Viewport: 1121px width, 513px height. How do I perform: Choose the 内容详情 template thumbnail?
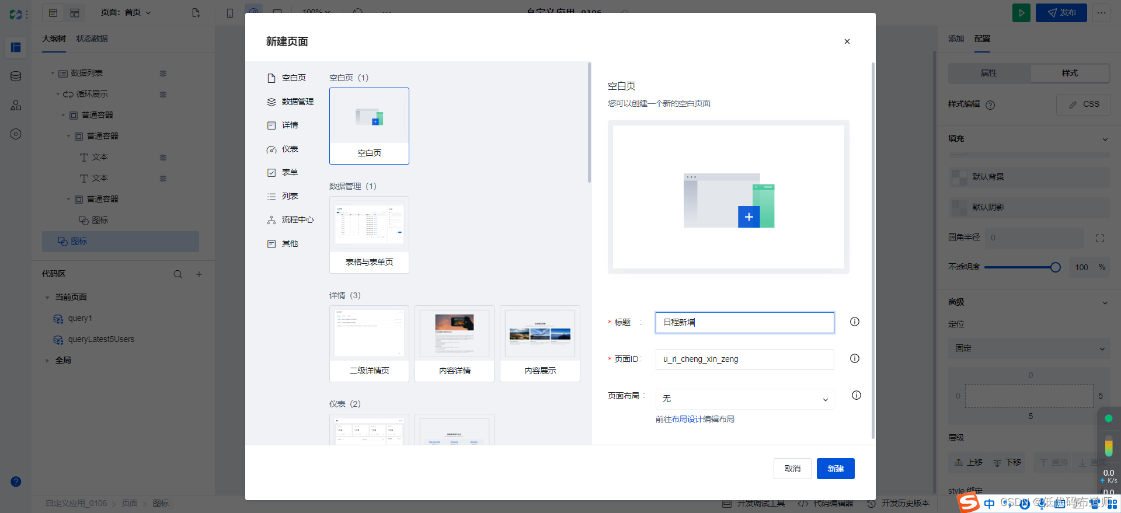(454, 343)
